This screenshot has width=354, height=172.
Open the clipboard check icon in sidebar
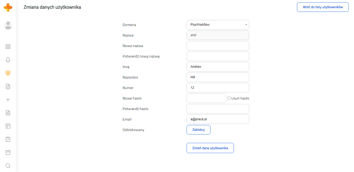[x=8, y=139]
